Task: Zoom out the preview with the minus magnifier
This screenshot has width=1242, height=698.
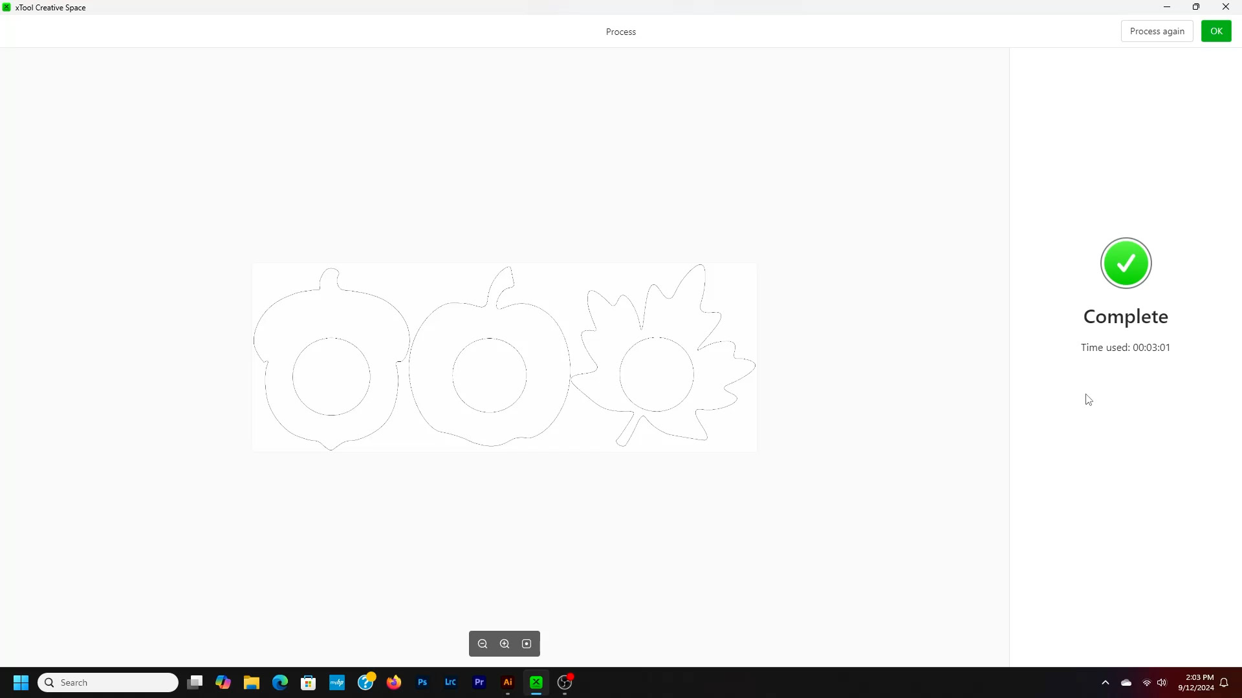Action: click(483, 644)
